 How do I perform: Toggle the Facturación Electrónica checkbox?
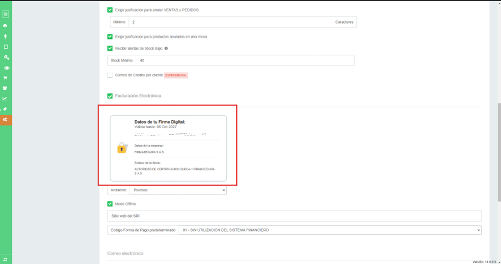click(x=110, y=96)
